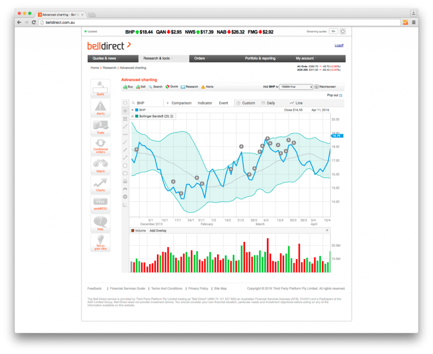Open the Orders menu
Screen dimensions: 433x354
(214, 58)
